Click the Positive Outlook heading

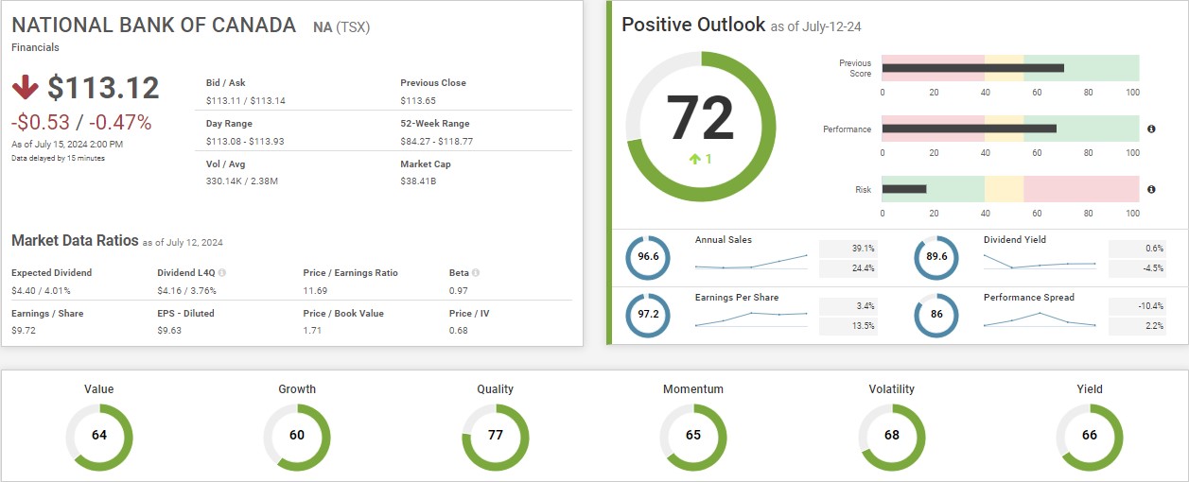pos(693,25)
